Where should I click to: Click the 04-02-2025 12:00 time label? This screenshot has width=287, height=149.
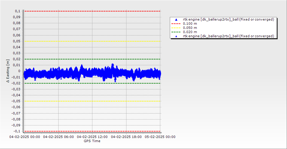point(92,137)
